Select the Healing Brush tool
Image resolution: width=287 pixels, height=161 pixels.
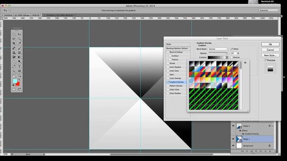[x=14, y=48]
